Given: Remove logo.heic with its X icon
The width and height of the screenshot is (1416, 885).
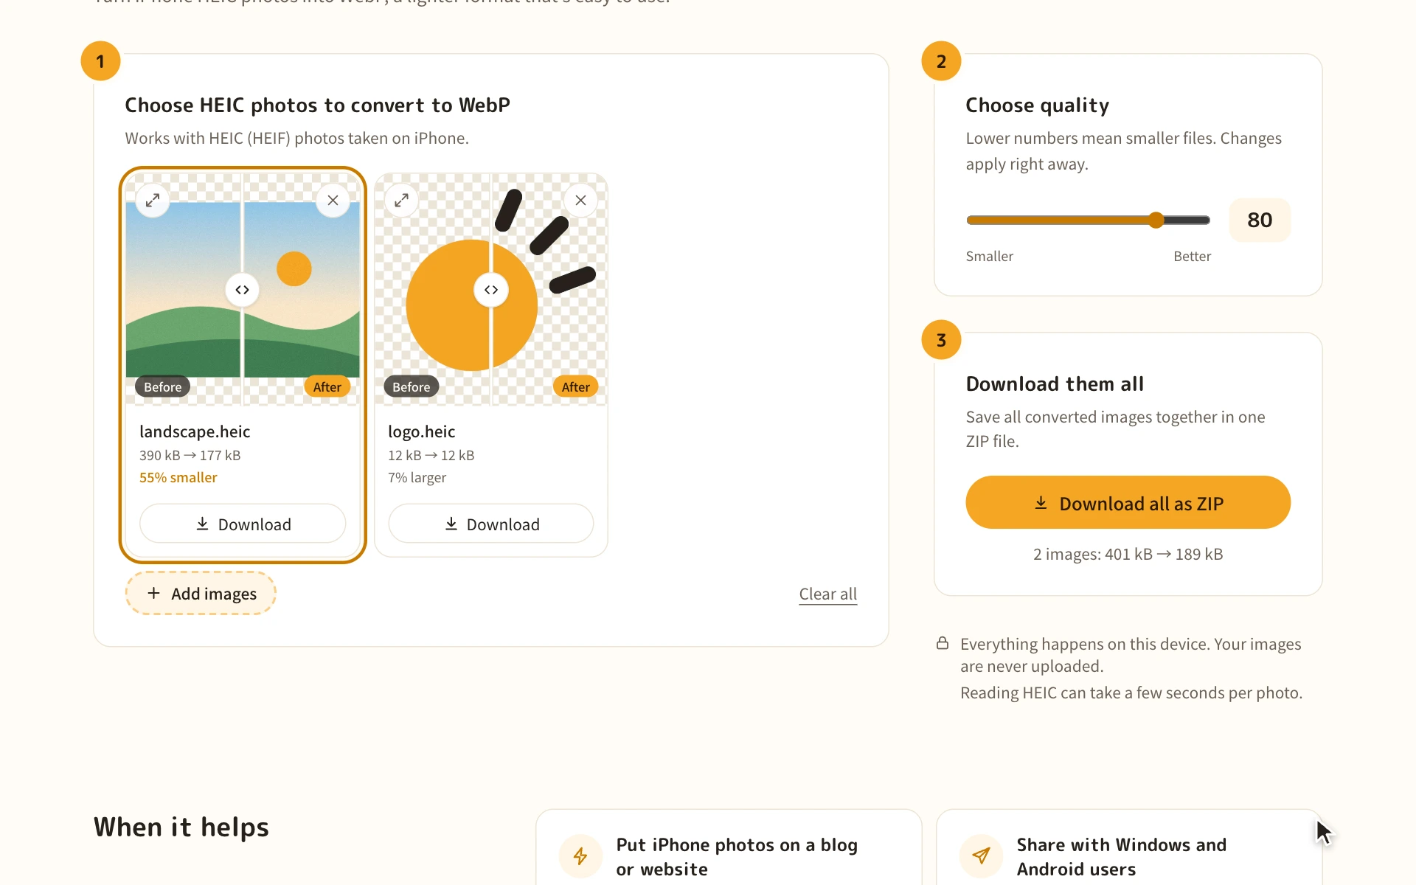Looking at the screenshot, I should pyautogui.click(x=581, y=201).
